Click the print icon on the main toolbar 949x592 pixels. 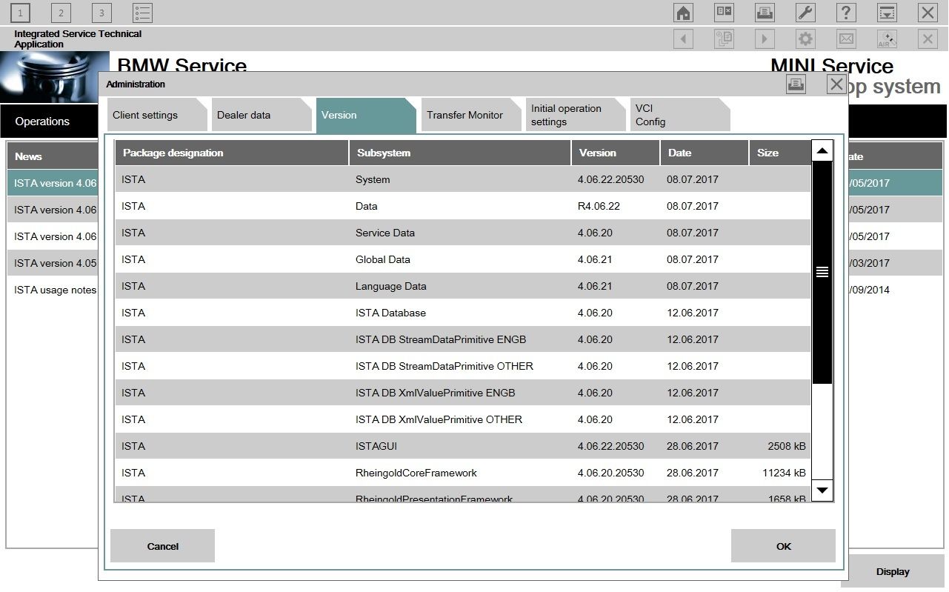[764, 12]
